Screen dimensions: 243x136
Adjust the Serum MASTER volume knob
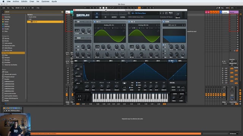tap(178, 14)
